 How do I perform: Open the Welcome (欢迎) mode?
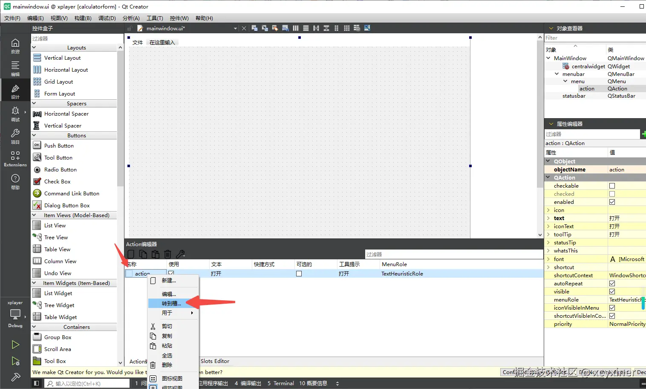click(x=15, y=46)
